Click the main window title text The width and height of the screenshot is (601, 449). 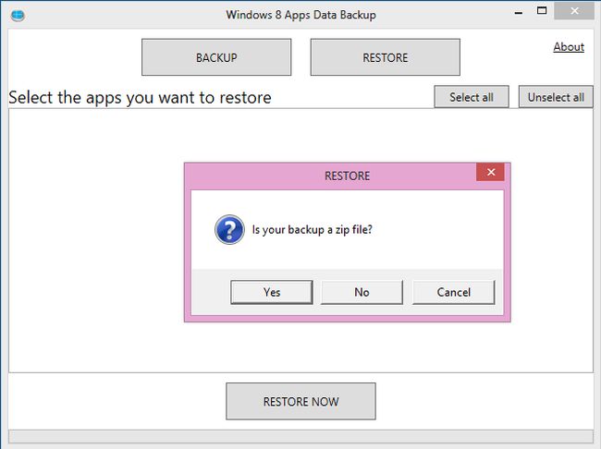(300, 15)
